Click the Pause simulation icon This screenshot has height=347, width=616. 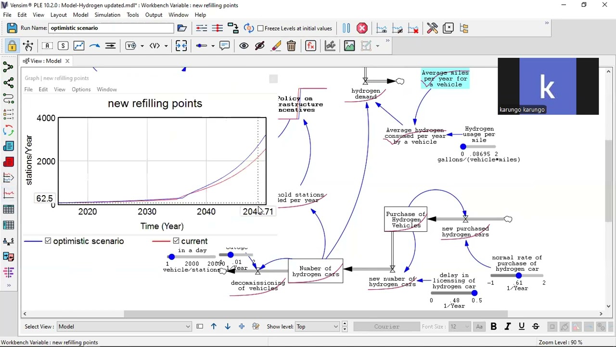pyautogui.click(x=346, y=28)
